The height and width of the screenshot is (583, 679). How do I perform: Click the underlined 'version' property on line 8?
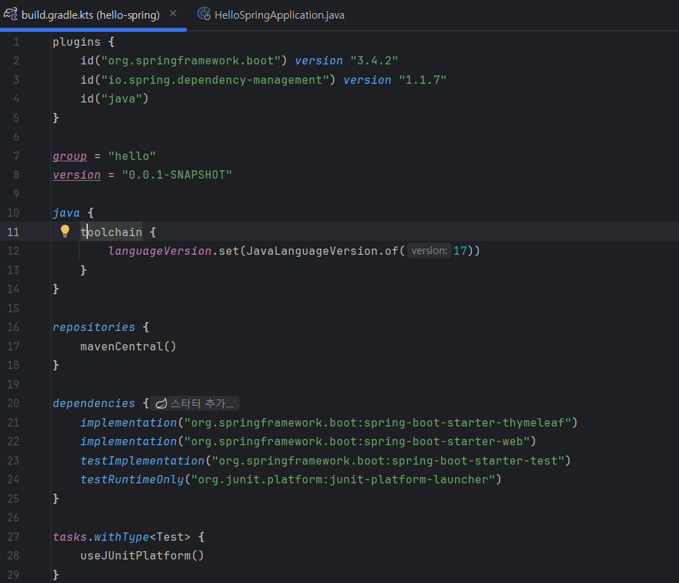[x=77, y=175]
